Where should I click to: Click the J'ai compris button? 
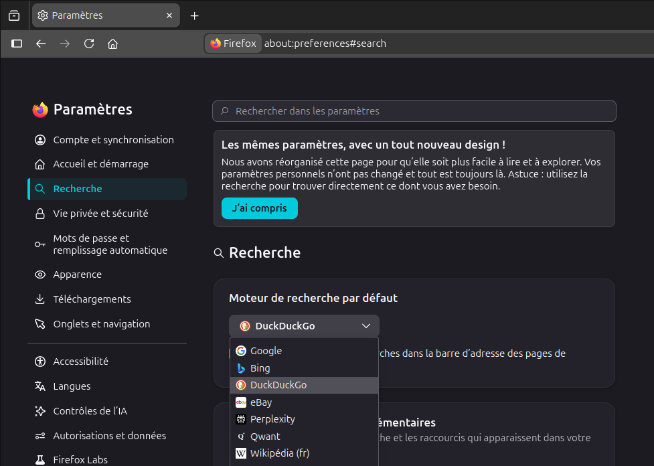click(260, 208)
